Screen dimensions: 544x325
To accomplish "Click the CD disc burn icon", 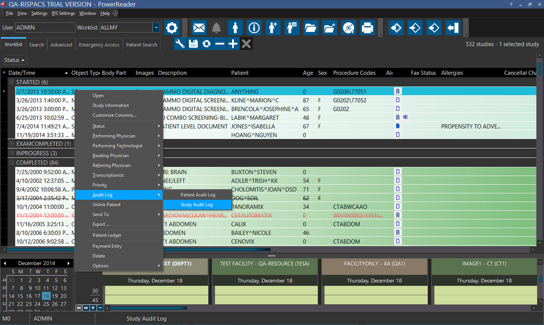I will pyautogui.click(x=348, y=28).
